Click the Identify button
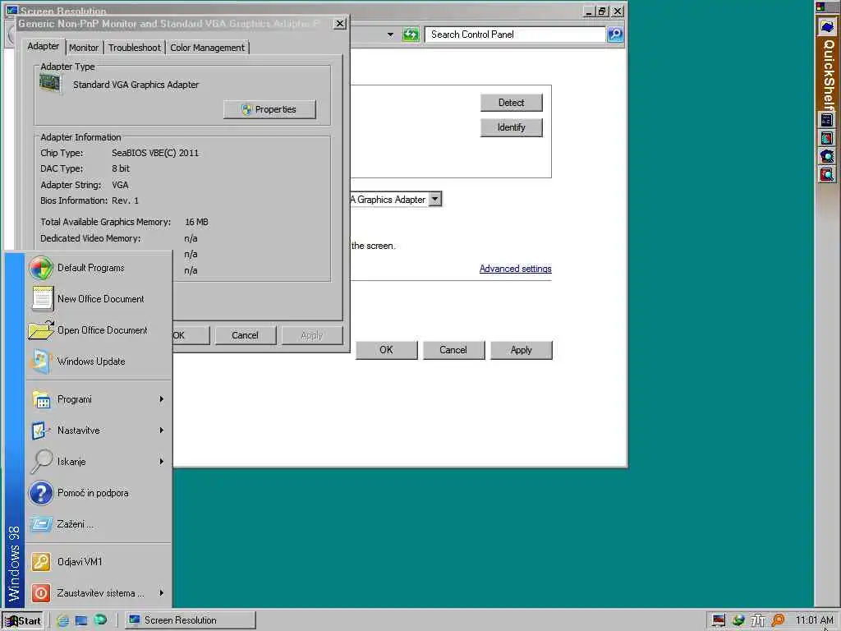The height and width of the screenshot is (631, 841). [x=511, y=127]
